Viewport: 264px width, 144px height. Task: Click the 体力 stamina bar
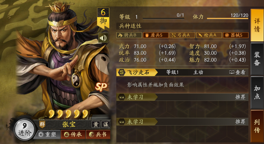point(227,18)
